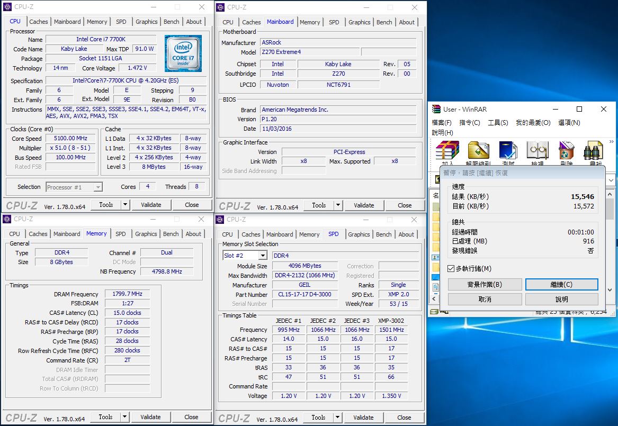The image size is (618, 426).
Task: Click 說明 Help button in WinRAR dialog
Action: coord(562,299)
